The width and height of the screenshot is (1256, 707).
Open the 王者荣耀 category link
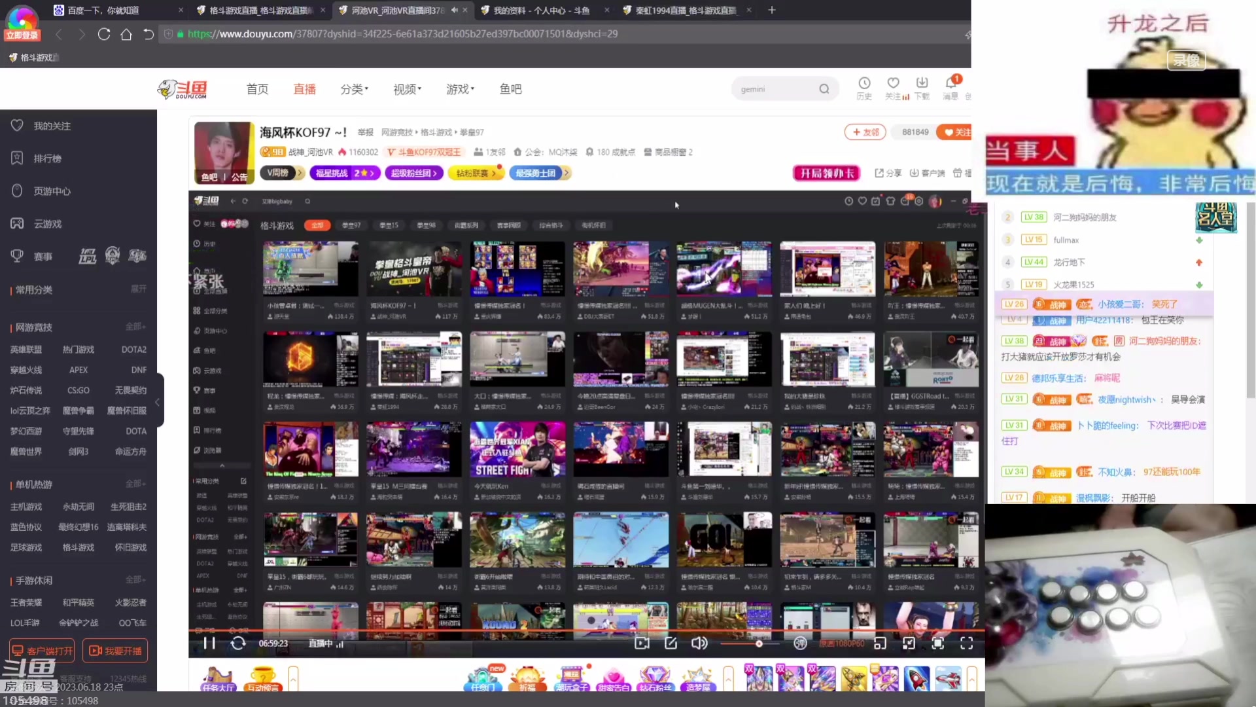(x=26, y=602)
